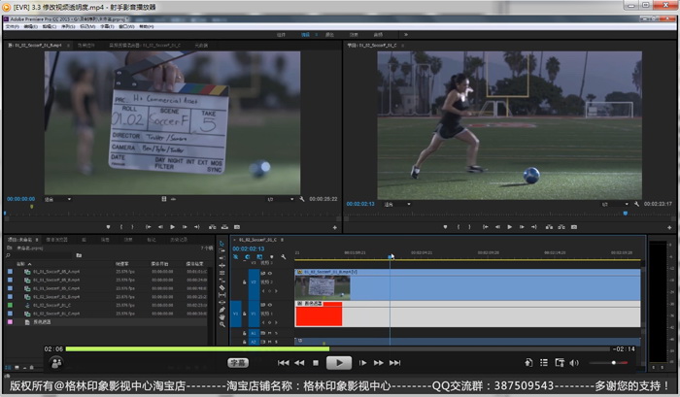Viewport: 680px width, 397px height.
Task: Click volume speaker icon in media player
Action: tap(574, 363)
